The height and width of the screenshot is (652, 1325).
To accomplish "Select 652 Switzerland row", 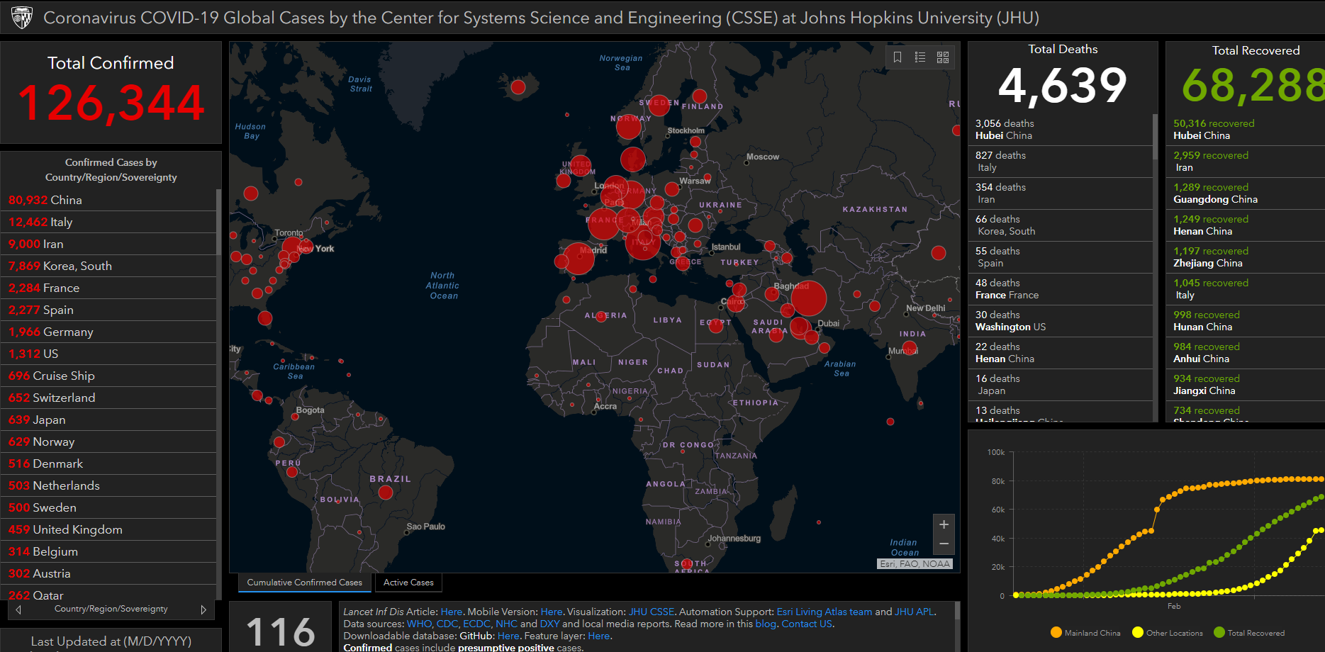I will pos(108,398).
